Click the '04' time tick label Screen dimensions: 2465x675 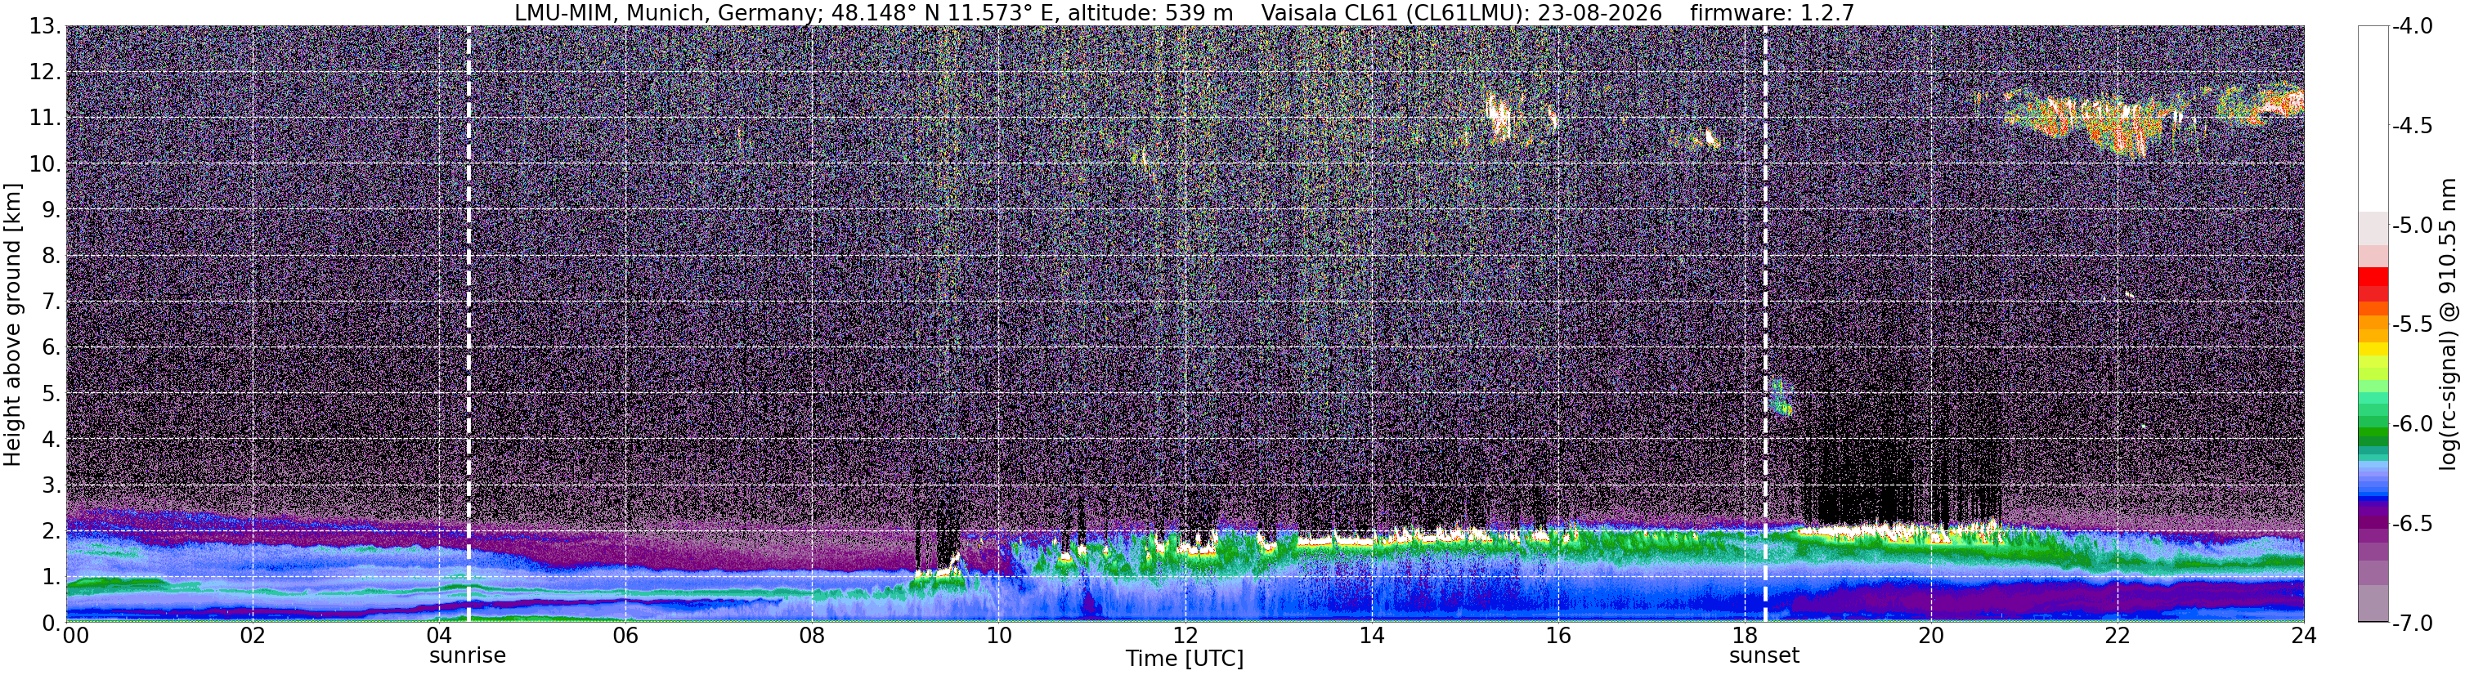pyautogui.click(x=438, y=636)
